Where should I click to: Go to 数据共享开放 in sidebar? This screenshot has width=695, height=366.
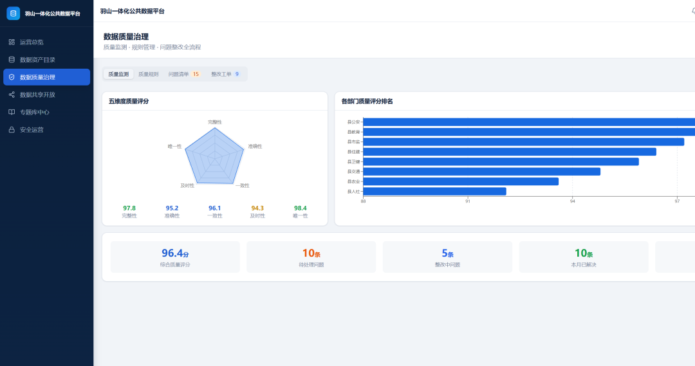coord(46,95)
